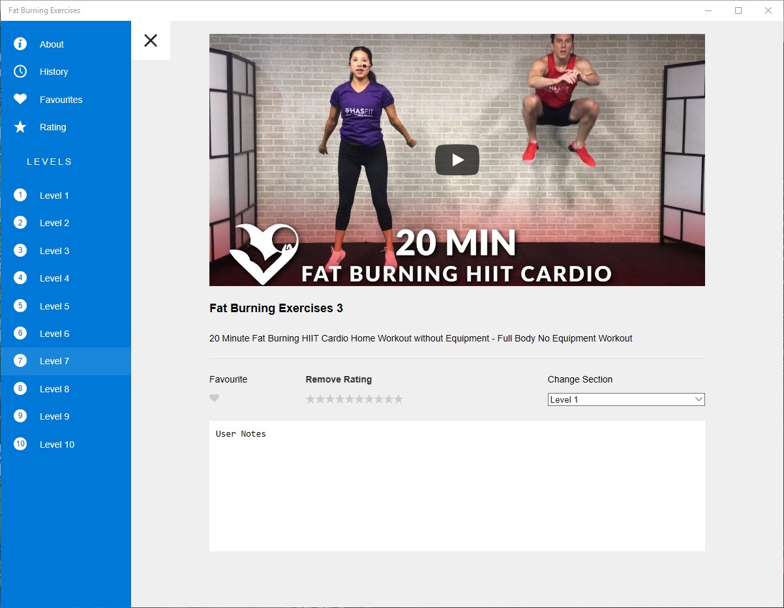Click the Level 5 numbered badge

(x=20, y=306)
